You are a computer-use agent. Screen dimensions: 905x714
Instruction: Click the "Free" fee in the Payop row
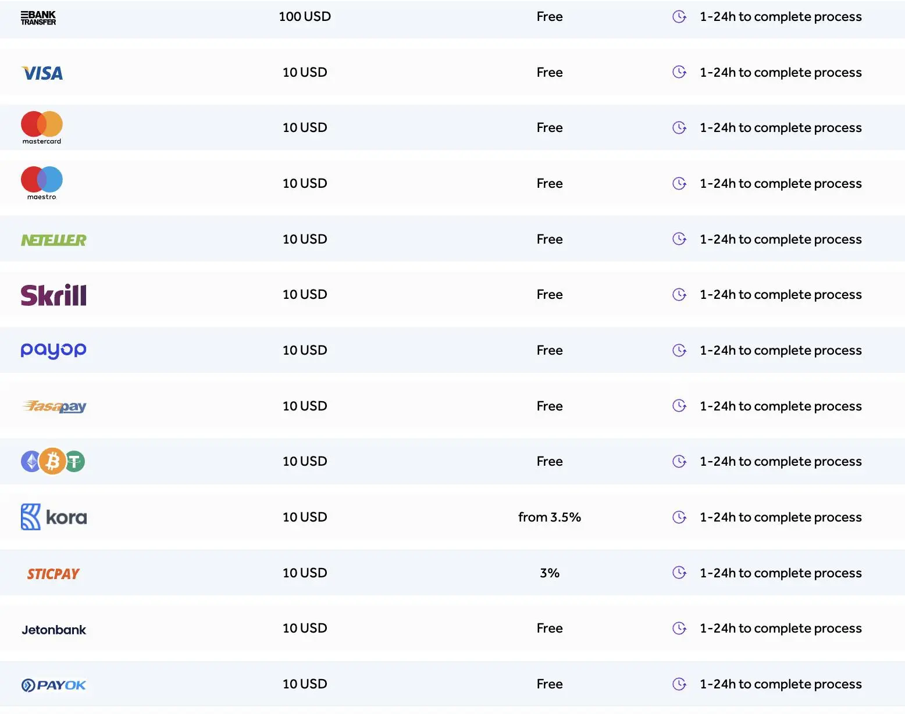pos(550,350)
